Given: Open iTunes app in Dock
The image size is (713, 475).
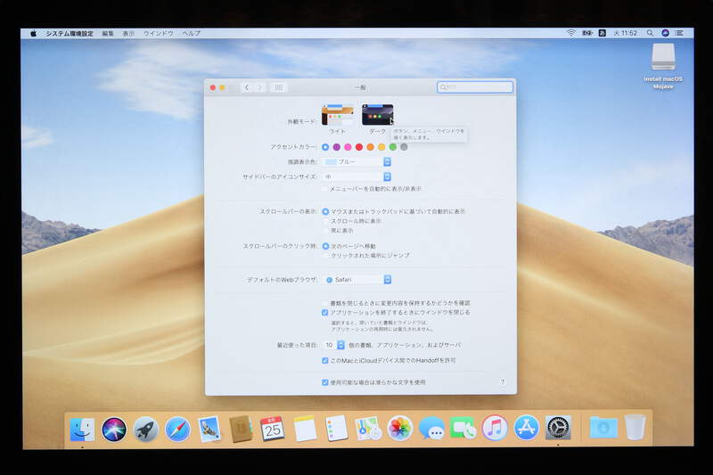Looking at the screenshot, I should (495, 428).
